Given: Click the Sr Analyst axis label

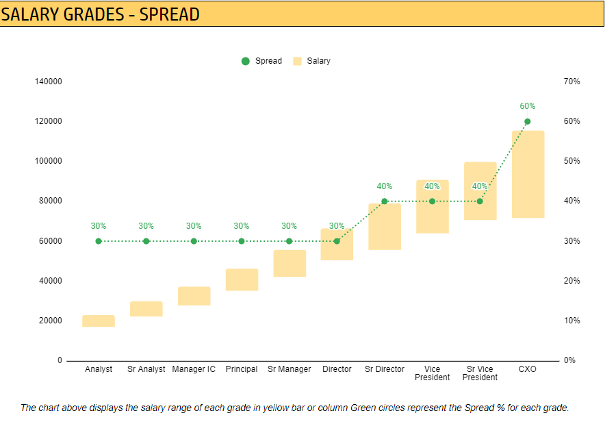Looking at the screenshot, I should tap(146, 369).
